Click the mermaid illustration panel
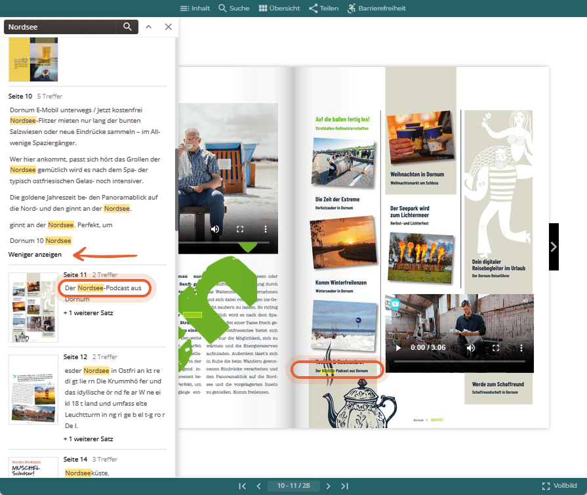Screen dimensions: 587x495 click(498, 184)
